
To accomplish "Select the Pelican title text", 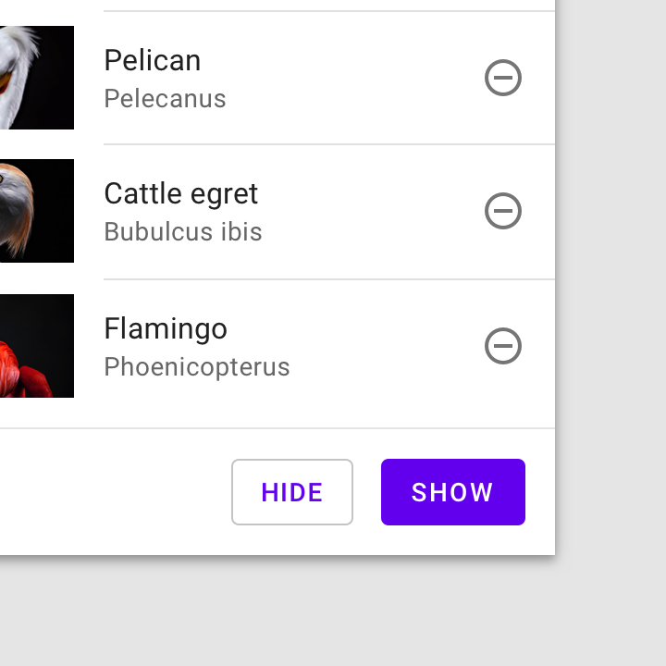I will pyautogui.click(x=153, y=61).
